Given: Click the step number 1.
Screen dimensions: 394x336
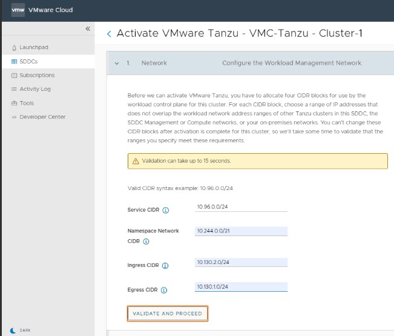Looking at the screenshot, I should coord(128,63).
